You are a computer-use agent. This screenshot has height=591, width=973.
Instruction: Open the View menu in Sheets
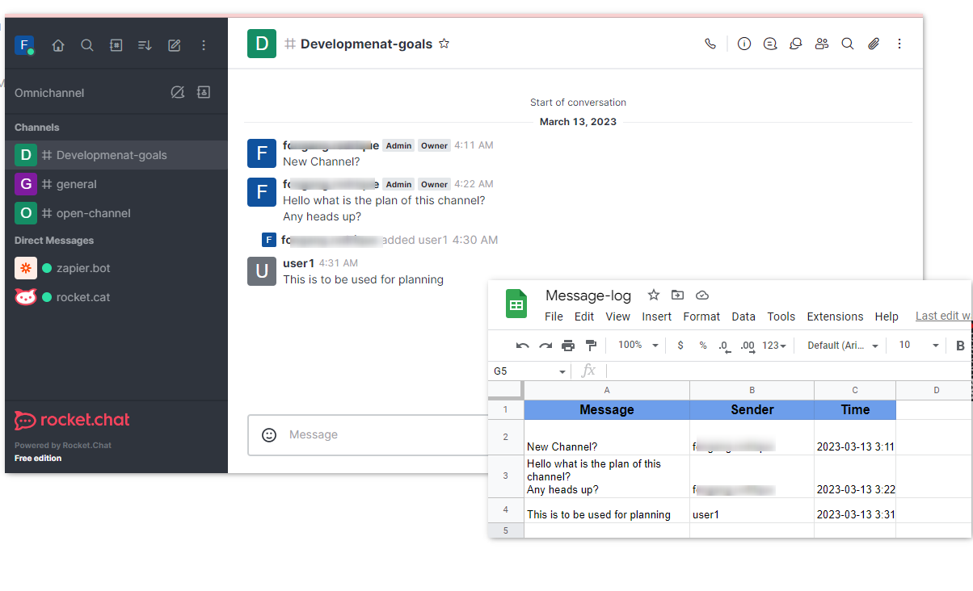tap(617, 316)
